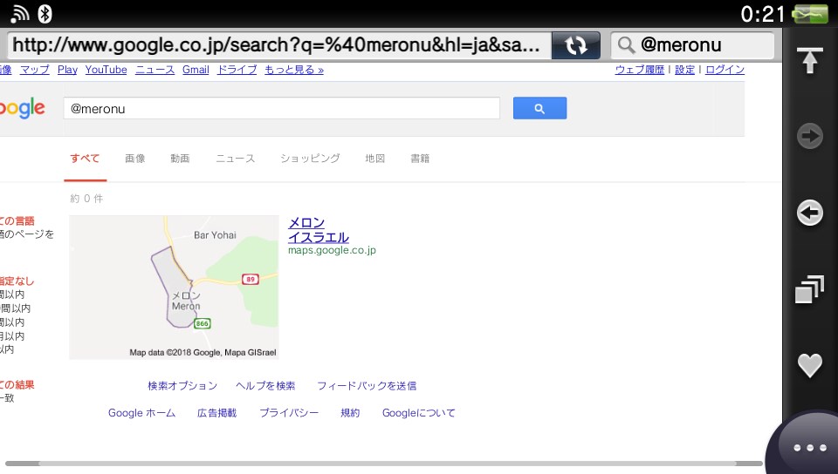Go back with the left arrow icon
Image resolution: width=838 pixels, height=474 pixels.
[x=810, y=213]
